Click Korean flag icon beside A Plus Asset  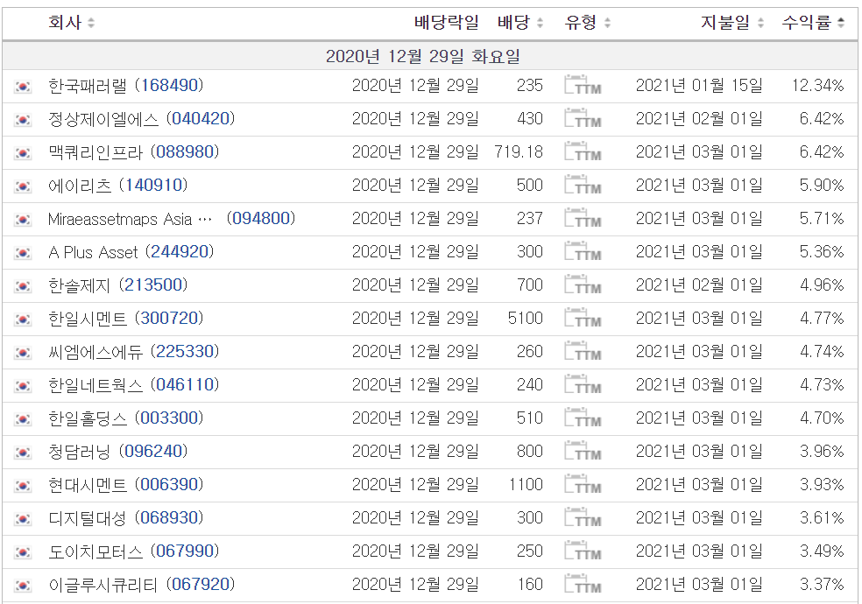click(x=23, y=253)
